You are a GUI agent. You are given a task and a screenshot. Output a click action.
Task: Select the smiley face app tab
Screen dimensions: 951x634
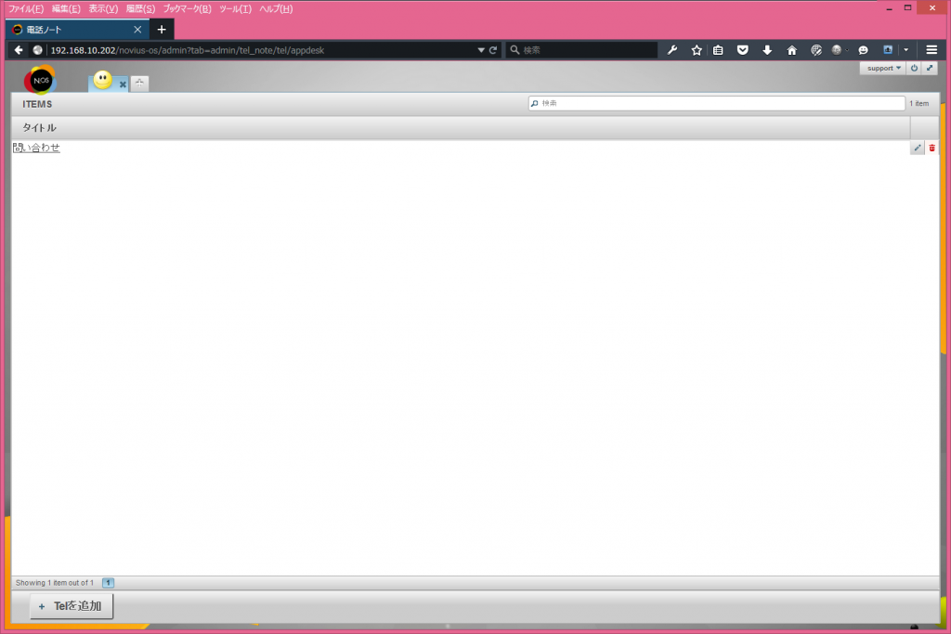[103, 81]
